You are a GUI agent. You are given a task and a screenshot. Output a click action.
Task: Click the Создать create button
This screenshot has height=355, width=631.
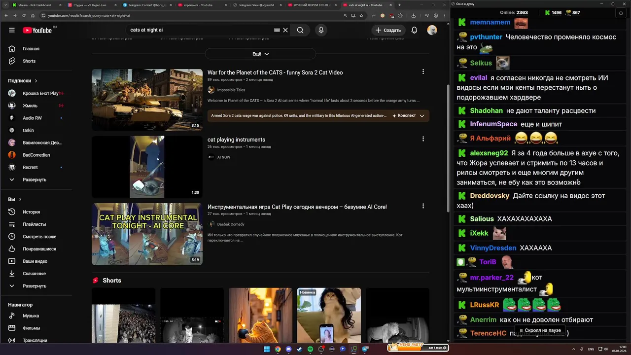[x=388, y=30]
